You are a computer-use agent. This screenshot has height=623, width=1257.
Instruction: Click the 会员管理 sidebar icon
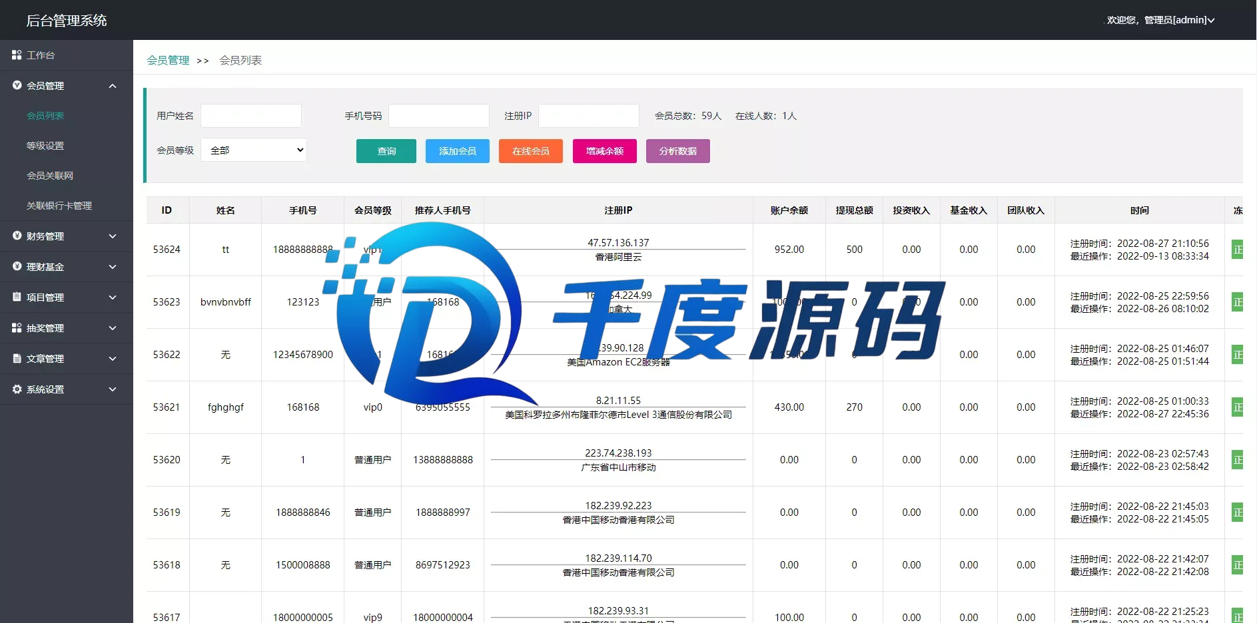(17, 85)
